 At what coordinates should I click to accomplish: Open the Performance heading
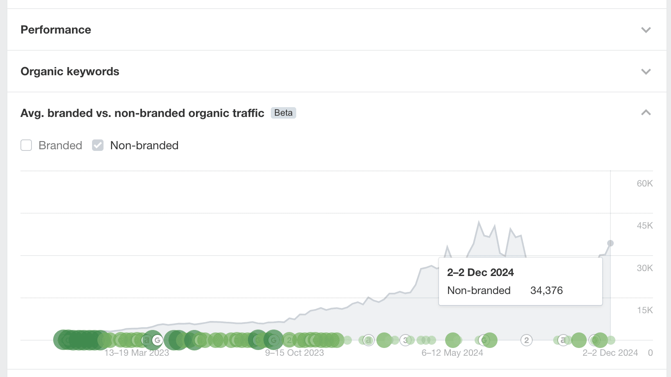(56, 30)
